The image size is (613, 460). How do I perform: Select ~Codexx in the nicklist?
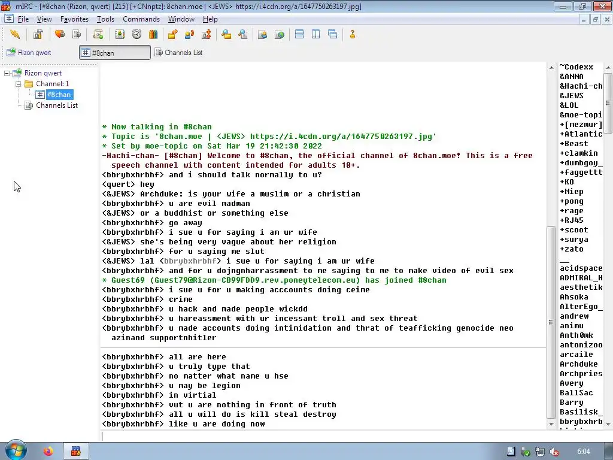pos(576,67)
